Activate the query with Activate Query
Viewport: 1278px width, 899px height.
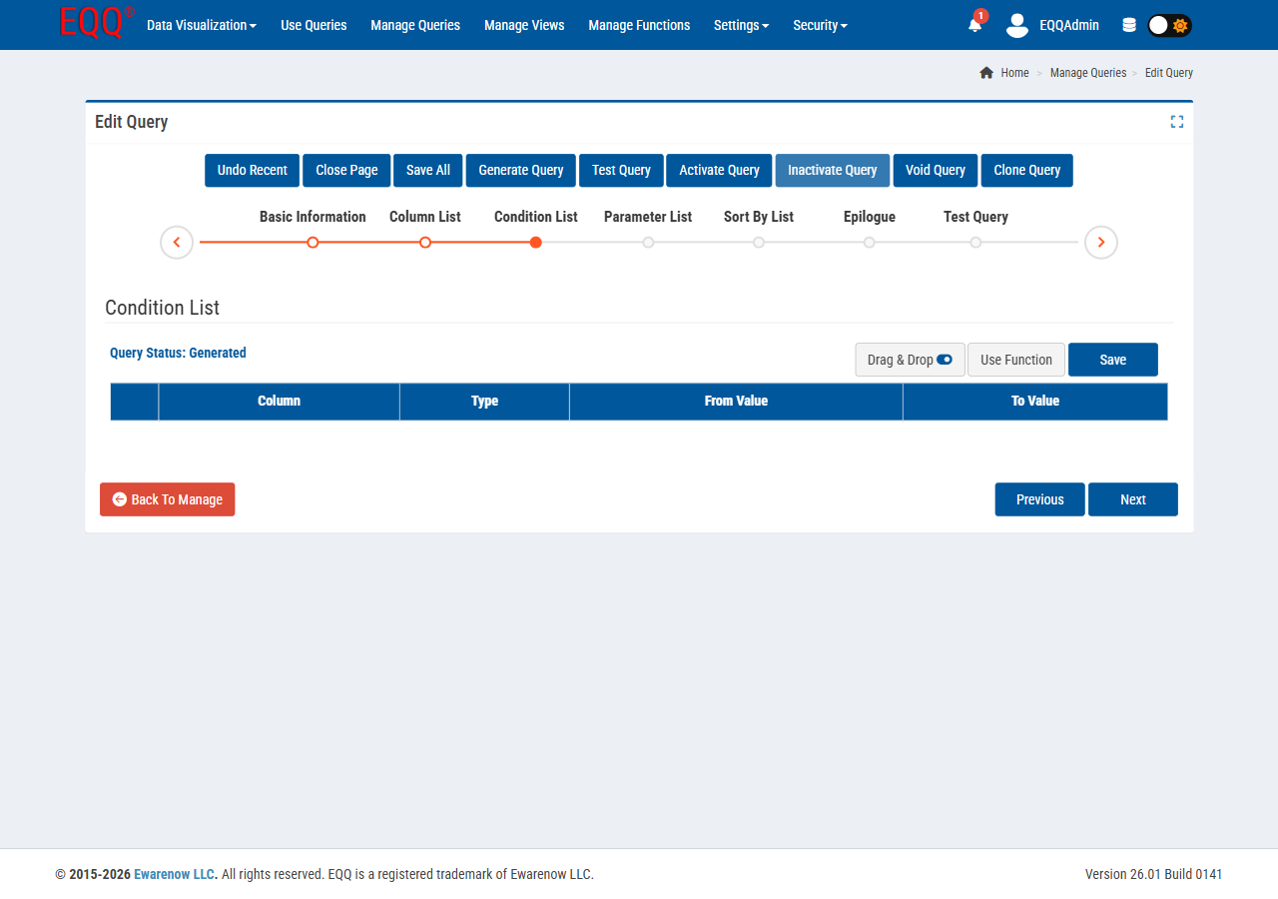coord(719,170)
